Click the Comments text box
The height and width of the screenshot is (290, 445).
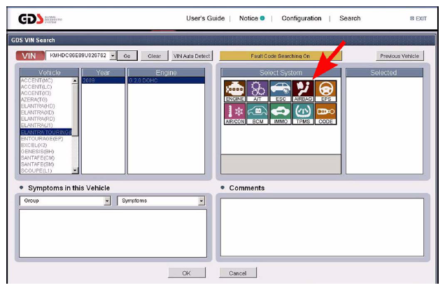[322, 227]
